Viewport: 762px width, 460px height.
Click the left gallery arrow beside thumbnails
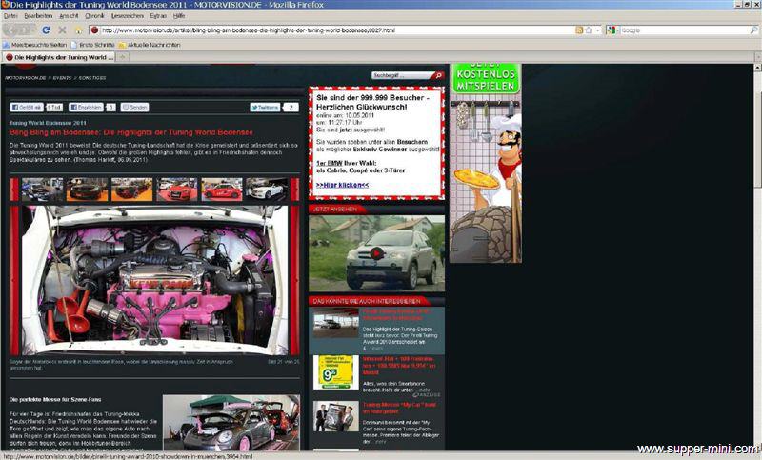click(14, 190)
